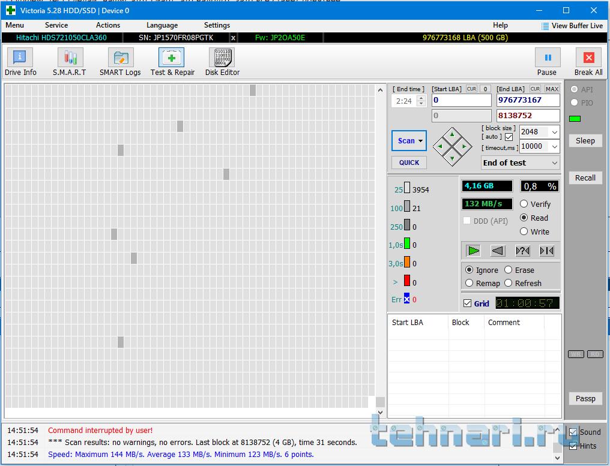
Task: Adjust the End time spinner arrows
Action: pyautogui.click(x=421, y=101)
